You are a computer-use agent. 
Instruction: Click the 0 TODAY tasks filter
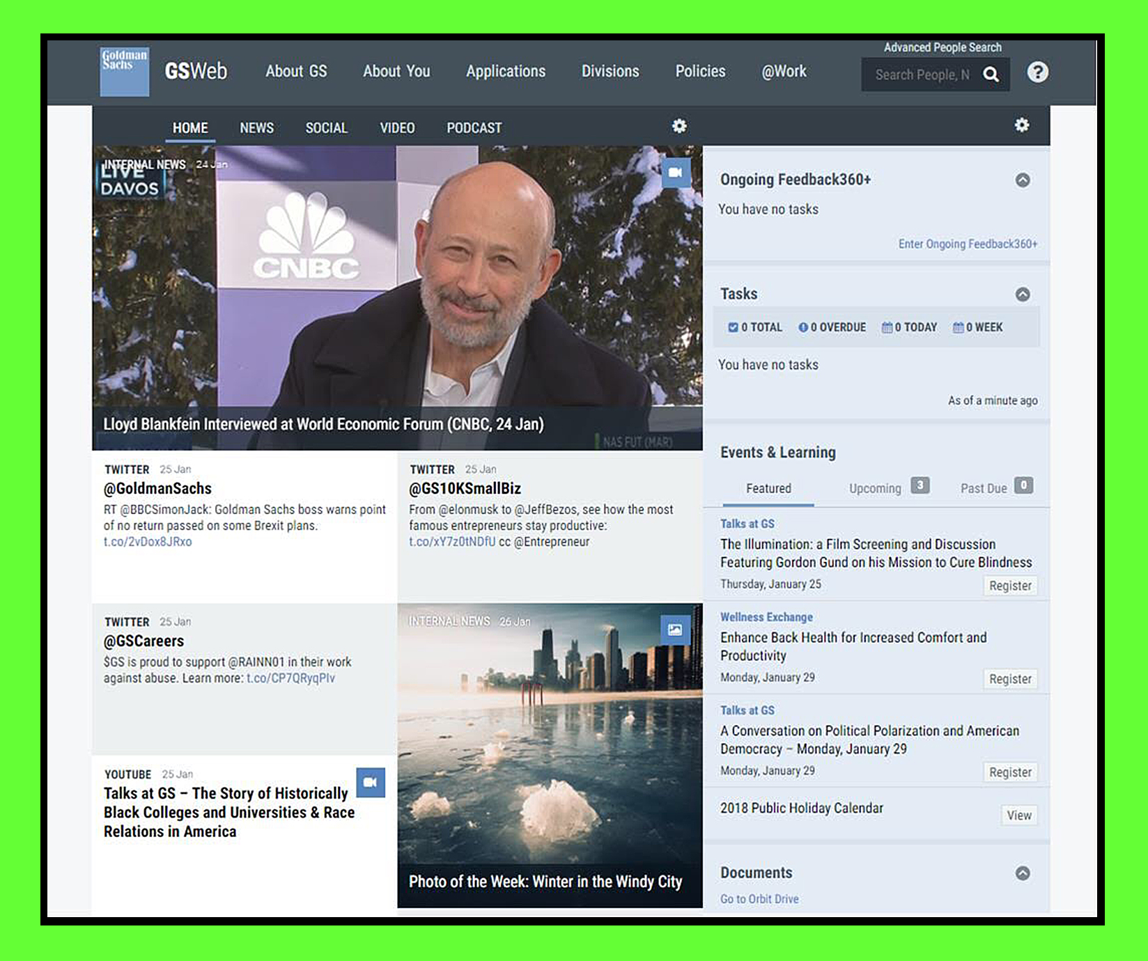point(910,327)
